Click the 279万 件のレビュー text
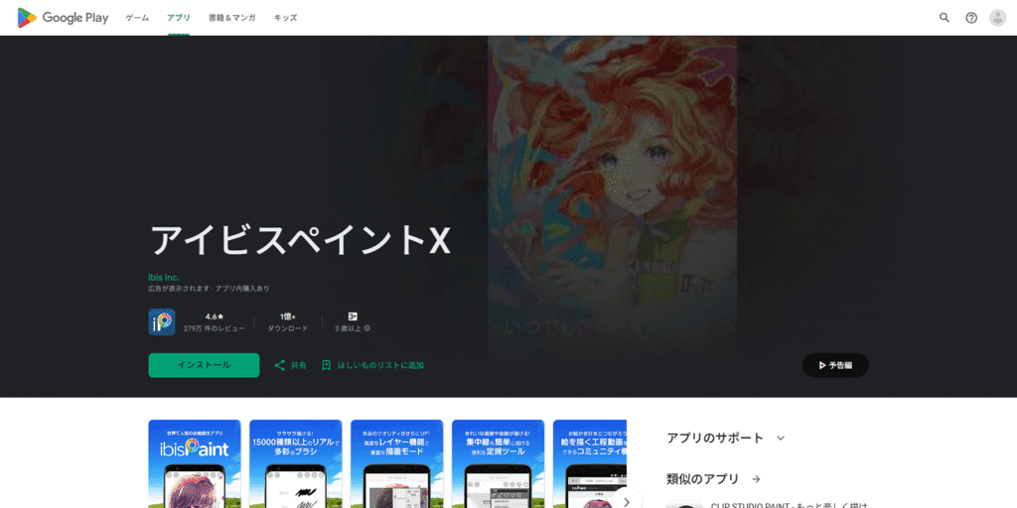 (215, 328)
